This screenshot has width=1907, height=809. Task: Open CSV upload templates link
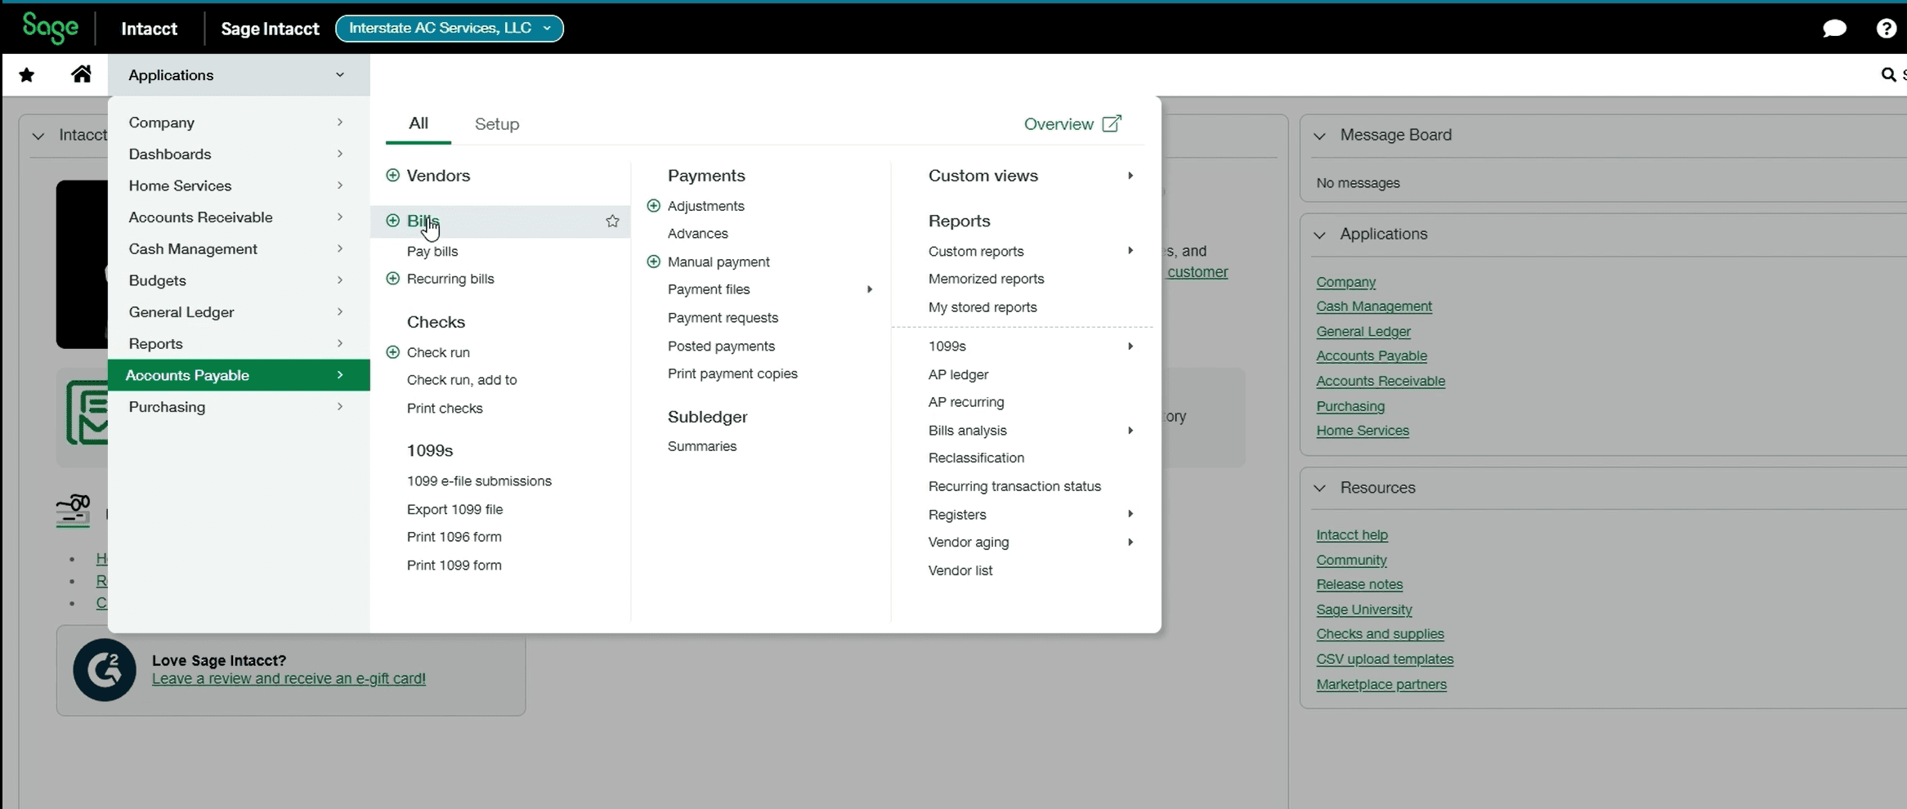1384,659
